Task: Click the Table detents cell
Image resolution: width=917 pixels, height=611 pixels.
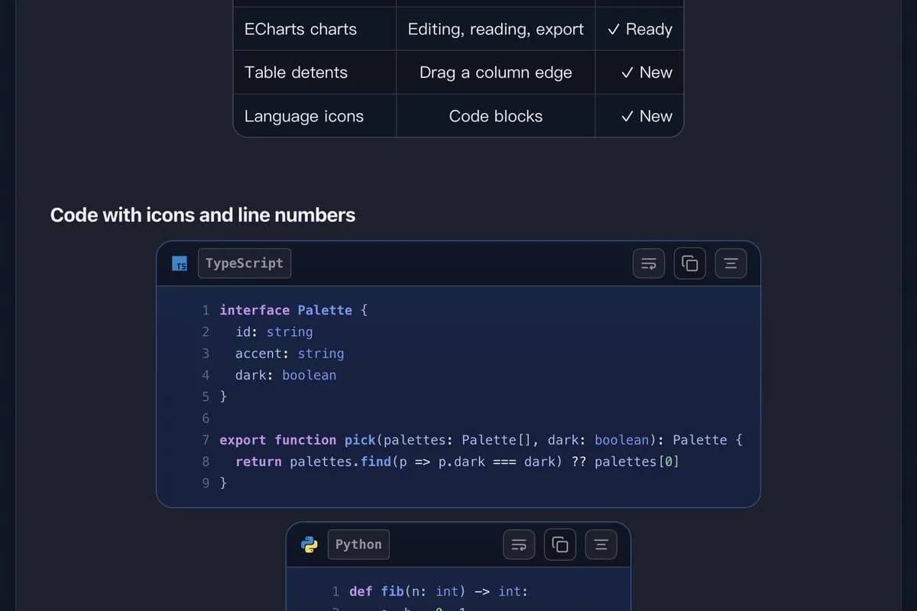Action: pos(315,73)
